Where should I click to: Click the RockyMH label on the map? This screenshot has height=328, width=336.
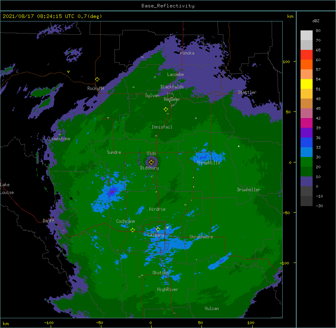point(95,88)
